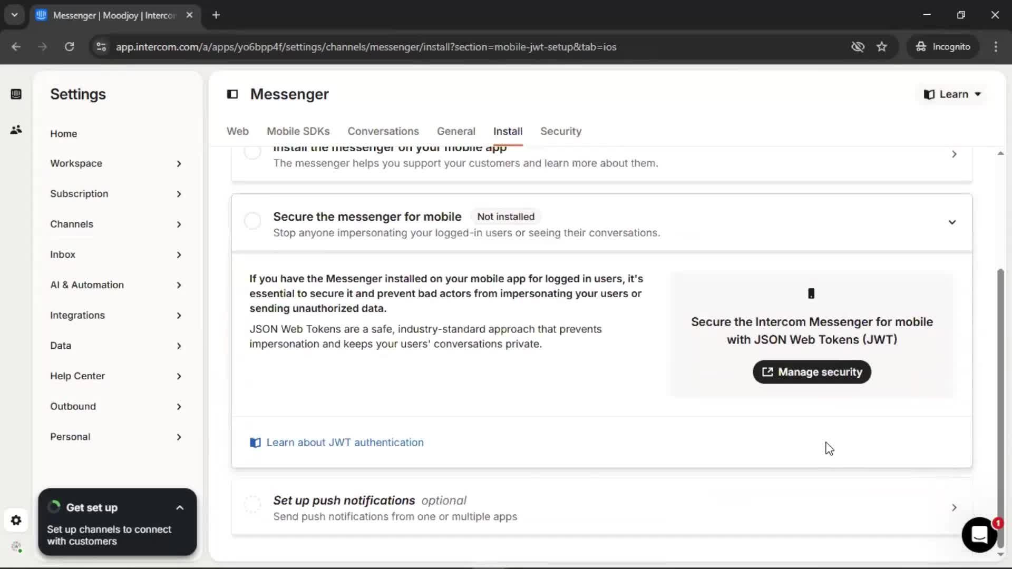Switch to the Mobile SDKs tab
Screen dimensions: 1012x569
tap(298, 131)
